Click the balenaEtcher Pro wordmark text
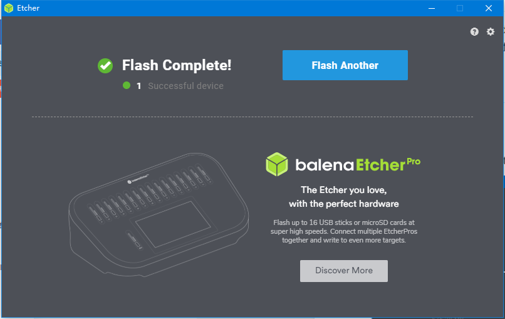This screenshot has width=505, height=319. click(358, 164)
